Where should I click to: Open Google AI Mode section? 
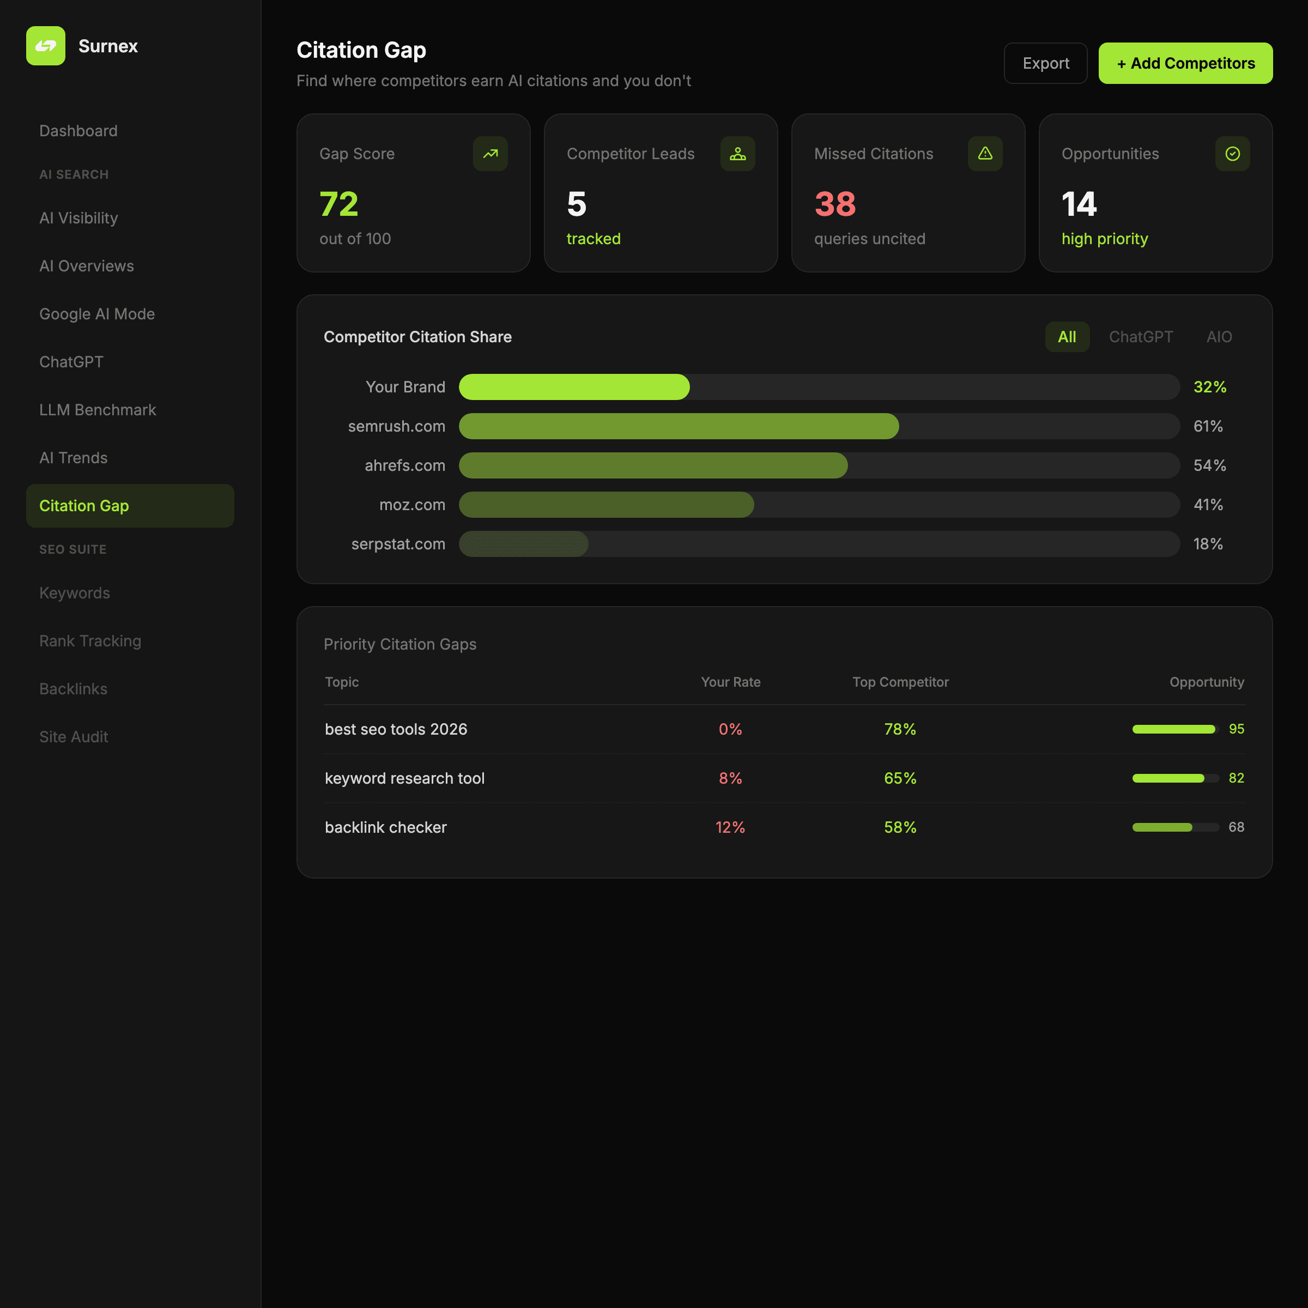[x=97, y=314]
